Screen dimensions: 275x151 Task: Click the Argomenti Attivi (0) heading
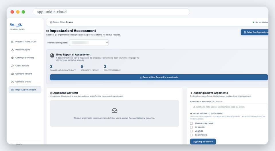coord(66,93)
